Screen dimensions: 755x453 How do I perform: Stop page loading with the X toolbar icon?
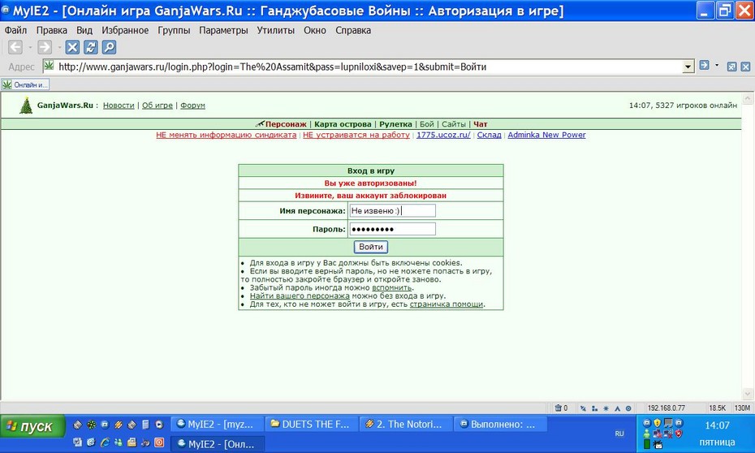[72, 47]
